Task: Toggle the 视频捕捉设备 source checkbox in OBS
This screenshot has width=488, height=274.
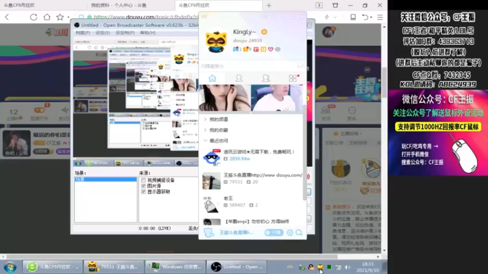Action: [x=143, y=180]
